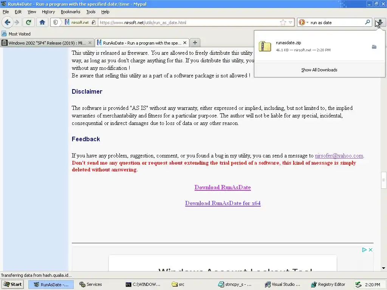Click the URL address field
This screenshot has height=290, width=387.
[x=189, y=22]
